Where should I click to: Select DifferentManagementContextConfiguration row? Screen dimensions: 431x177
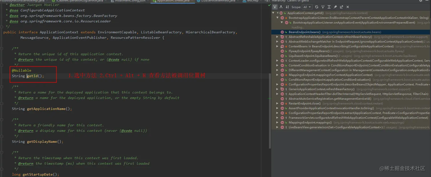coord(351,70)
